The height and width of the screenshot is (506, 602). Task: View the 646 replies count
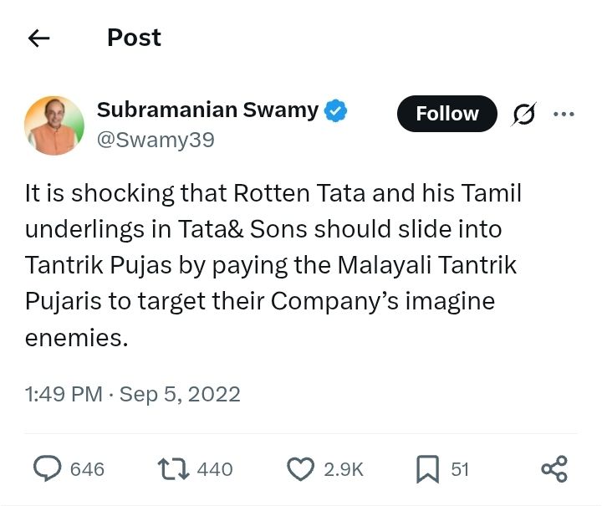87,469
